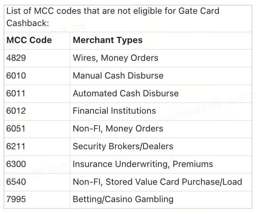Select the 6540 code cell
The width and height of the screenshot is (256, 214).
(x=16, y=182)
